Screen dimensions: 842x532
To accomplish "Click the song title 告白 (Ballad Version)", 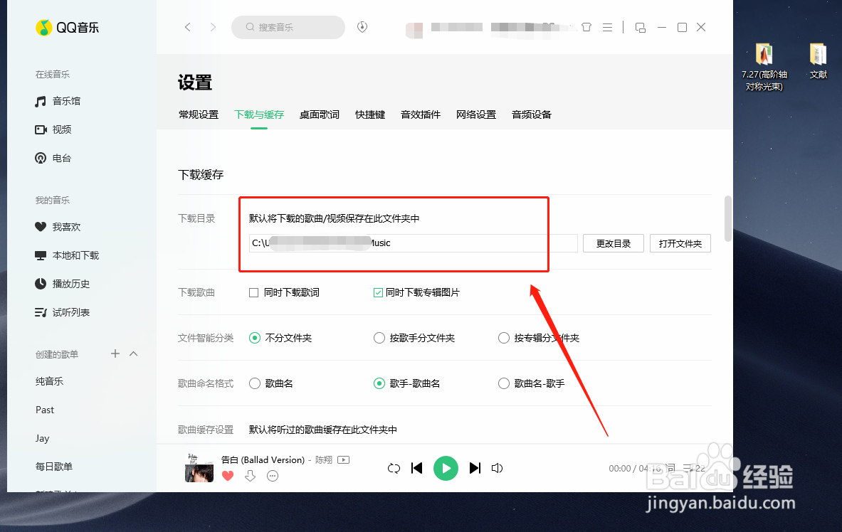I will (x=263, y=459).
